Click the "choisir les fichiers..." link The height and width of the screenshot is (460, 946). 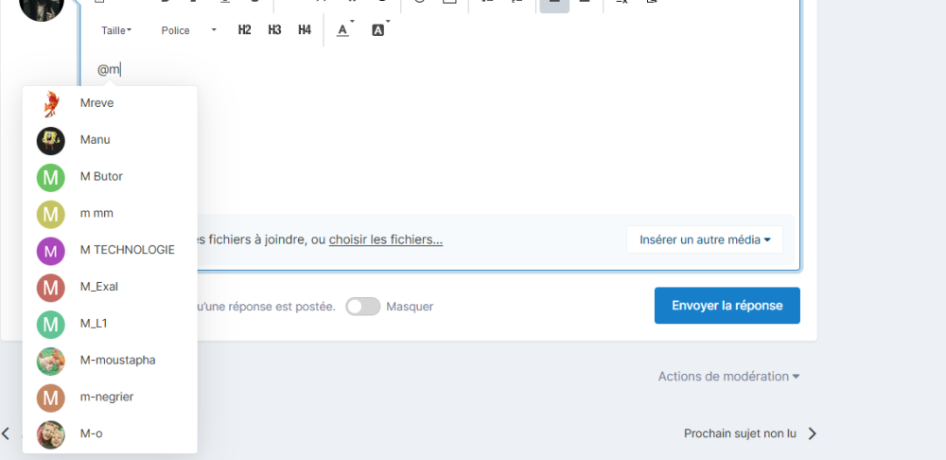click(x=386, y=239)
